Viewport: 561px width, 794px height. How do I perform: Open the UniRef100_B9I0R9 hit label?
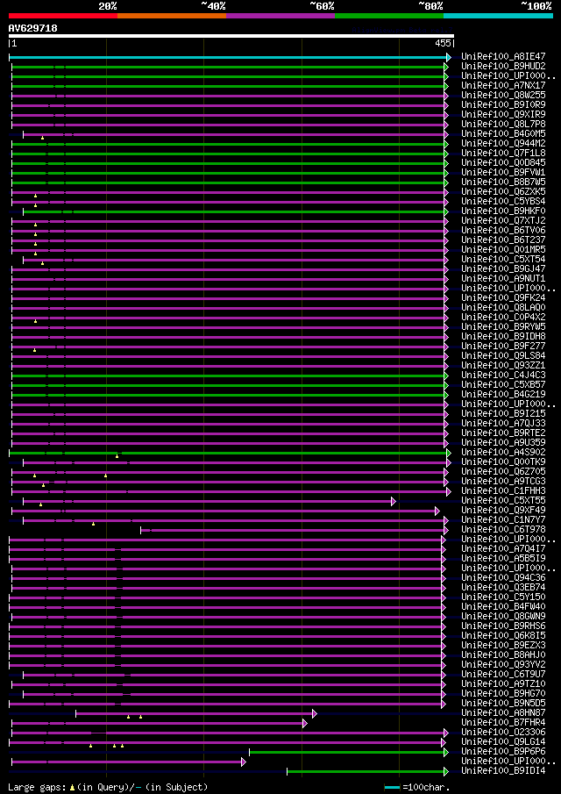click(503, 104)
